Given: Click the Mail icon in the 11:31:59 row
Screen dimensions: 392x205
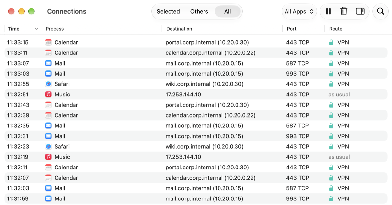Looking at the screenshot, I should point(48,199).
